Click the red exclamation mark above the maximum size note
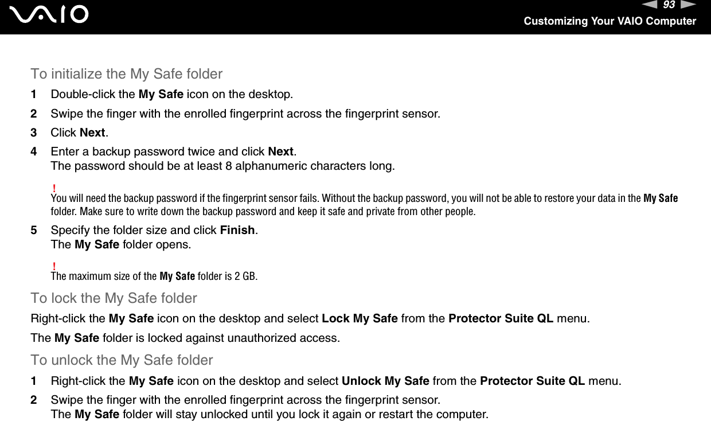The image size is (711, 421). pyautogui.click(x=53, y=266)
